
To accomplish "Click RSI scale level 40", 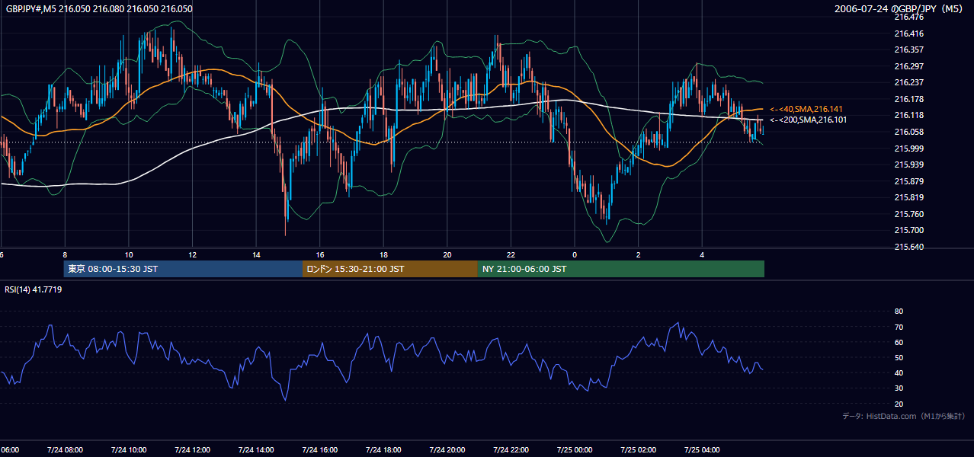I will [x=899, y=372].
